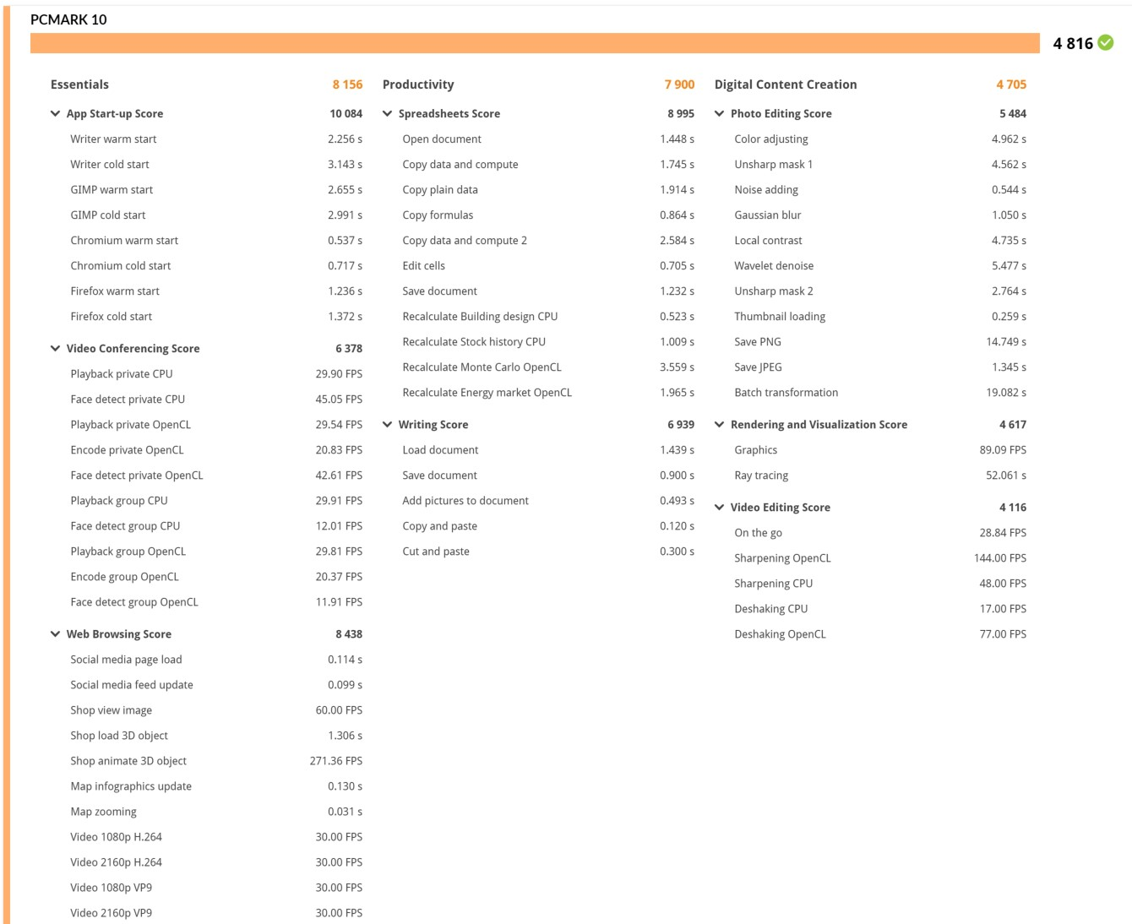Select Copy plain data row

tap(548, 189)
